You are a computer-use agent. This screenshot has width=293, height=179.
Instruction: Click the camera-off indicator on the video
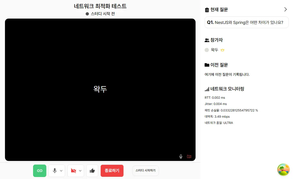pyautogui.click(x=189, y=156)
